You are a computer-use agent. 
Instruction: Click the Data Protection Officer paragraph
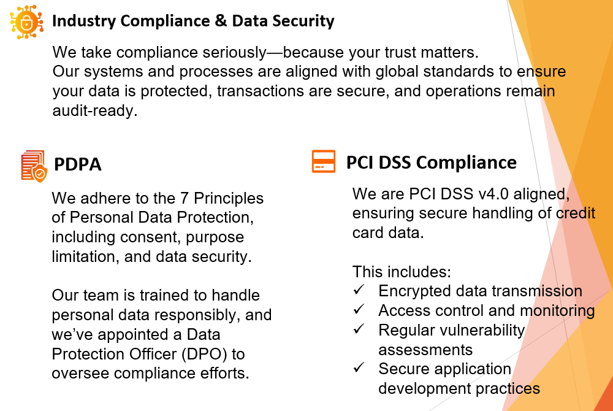click(161, 334)
